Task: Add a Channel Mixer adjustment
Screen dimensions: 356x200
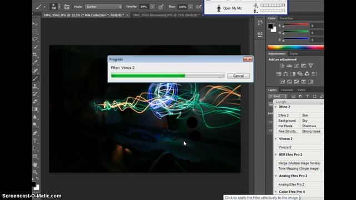Action: [x=307, y=74]
